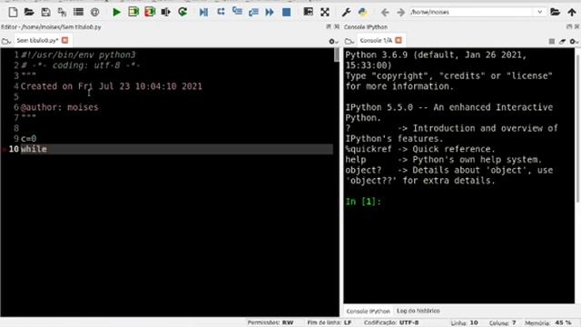This screenshot has height=327, width=581.
Task: Browse for a working directory
Action: pos(555,12)
